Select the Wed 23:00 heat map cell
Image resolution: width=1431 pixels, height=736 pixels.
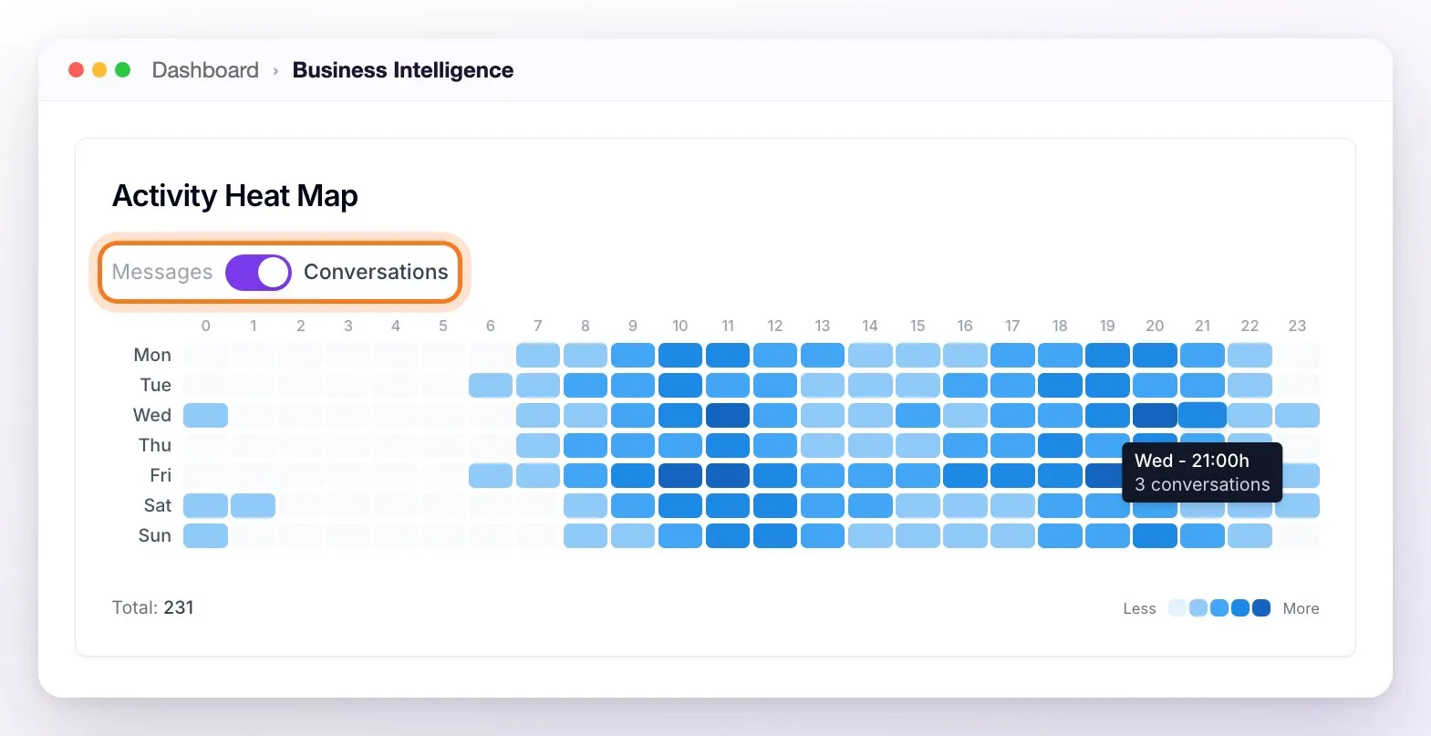1297,415
